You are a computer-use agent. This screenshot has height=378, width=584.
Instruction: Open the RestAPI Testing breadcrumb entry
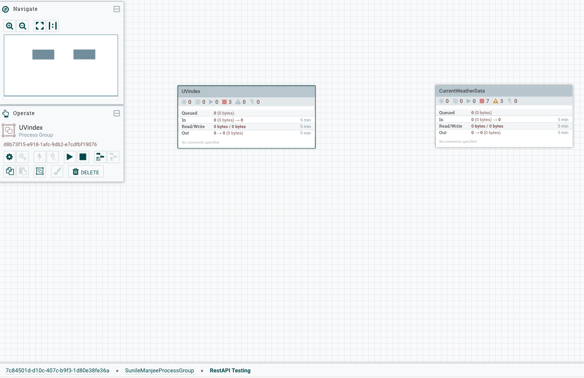coord(230,371)
